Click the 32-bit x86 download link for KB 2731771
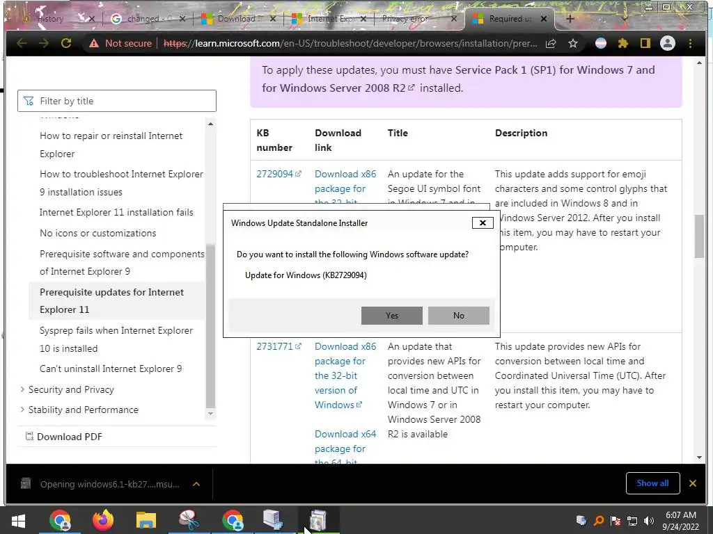Image resolution: width=713 pixels, height=534 pixels. tap(345, 375)
